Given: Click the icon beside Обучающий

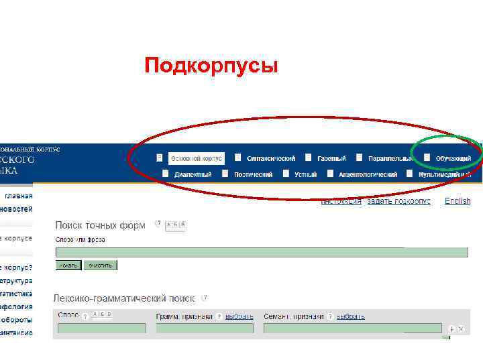Looking at the screenshot, I should pyautogui.click(x=427, y=158).
